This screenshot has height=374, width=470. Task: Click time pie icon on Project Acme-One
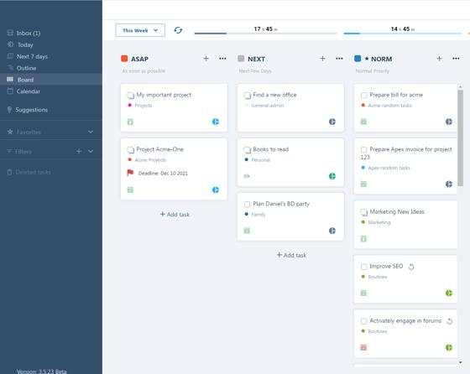point(216,190)
